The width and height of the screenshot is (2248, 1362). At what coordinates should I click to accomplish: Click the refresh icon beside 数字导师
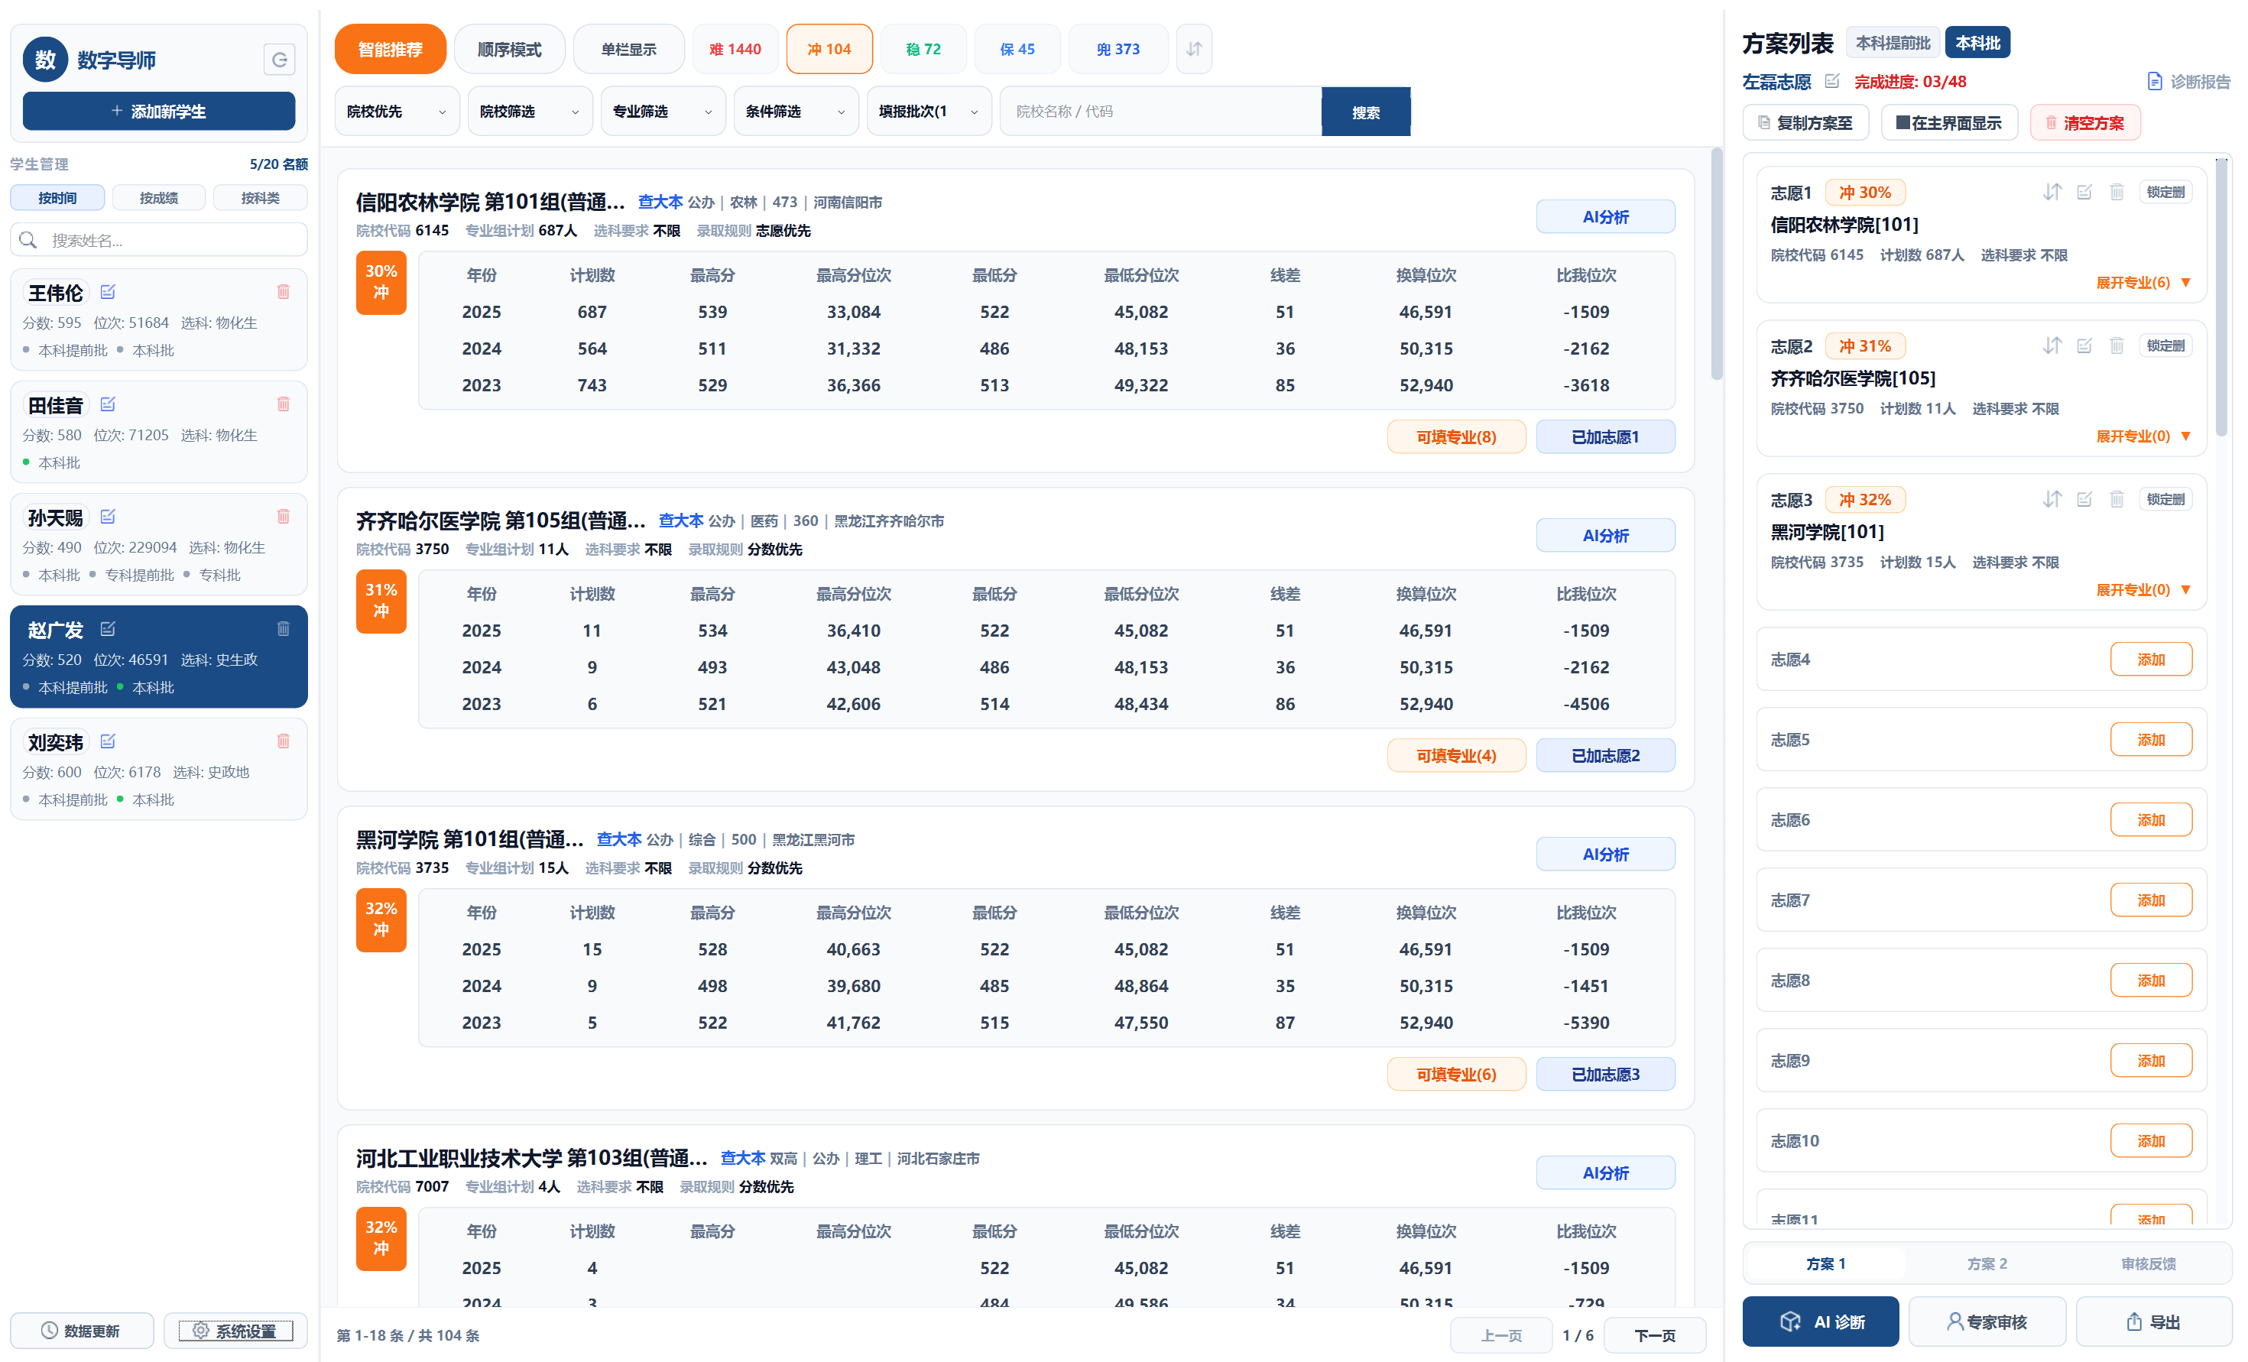[x=279, y=60]
